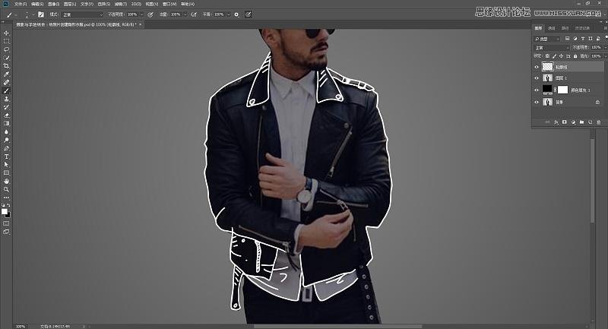The width and height of the screenshot is (608, 329).
Task: Open the smoothing dropdown arrow
Action: (x=229, y=14)
